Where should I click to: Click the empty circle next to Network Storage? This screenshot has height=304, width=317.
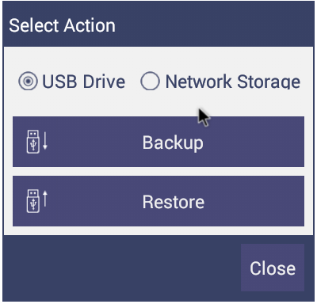[150, 81]
